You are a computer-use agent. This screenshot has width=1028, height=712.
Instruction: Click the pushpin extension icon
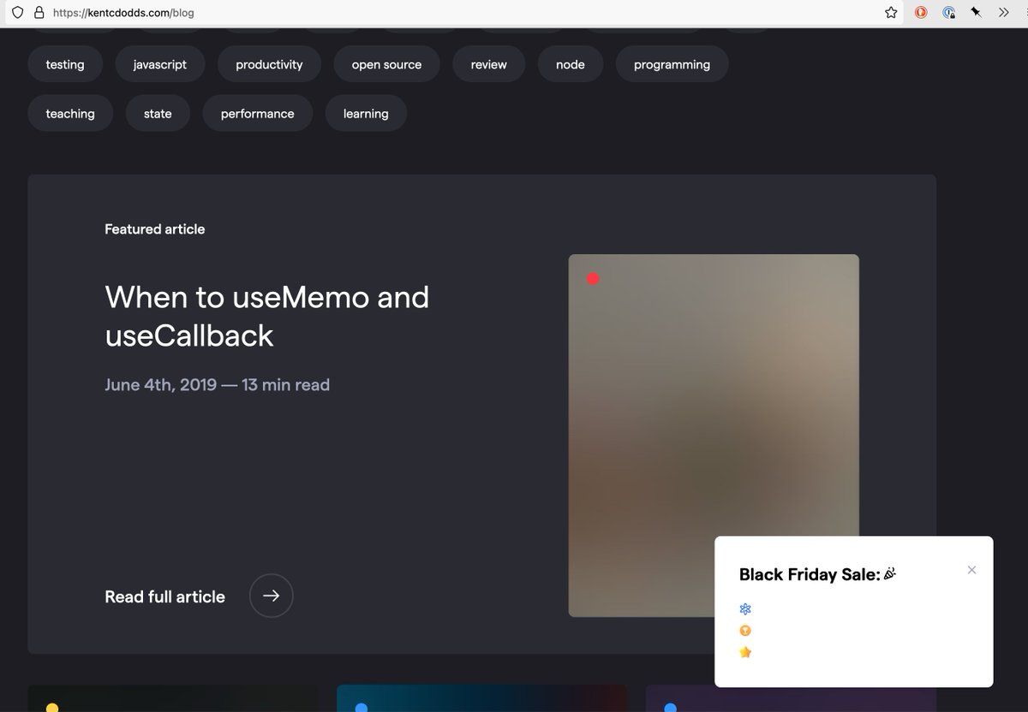(976, 13)
